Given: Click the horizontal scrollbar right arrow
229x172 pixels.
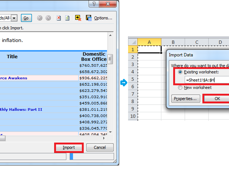Looking at the screenshot, I should (x=104, y=138).
